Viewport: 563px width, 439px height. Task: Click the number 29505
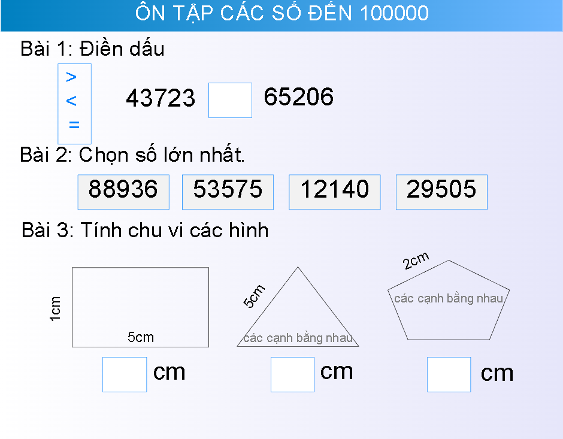point(441,191)
